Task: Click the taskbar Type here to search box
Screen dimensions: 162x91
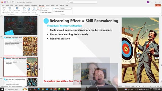Action: [16, 89]
